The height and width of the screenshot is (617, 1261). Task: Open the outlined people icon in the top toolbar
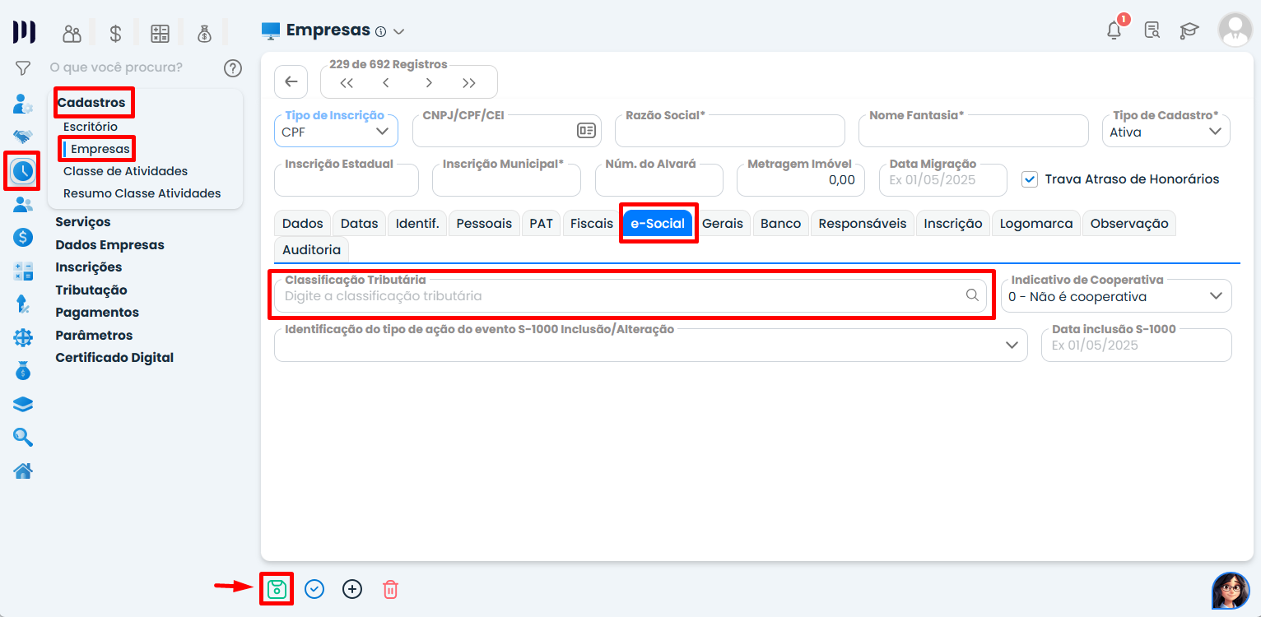(72, 33)
